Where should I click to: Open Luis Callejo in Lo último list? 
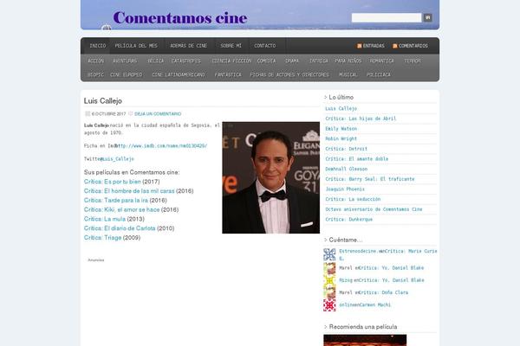341,109
